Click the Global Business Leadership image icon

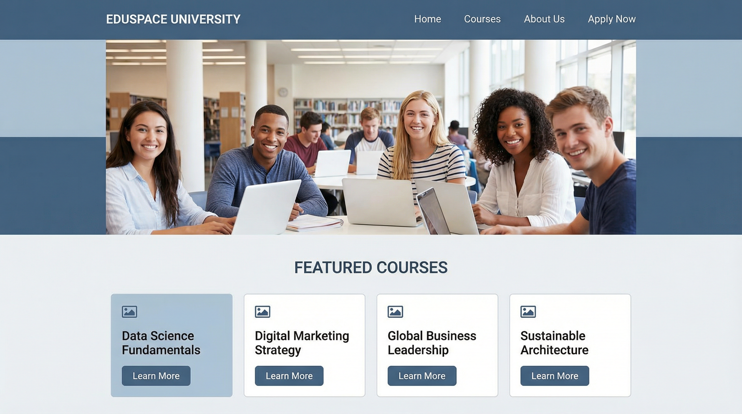click(x=395, y=312)
